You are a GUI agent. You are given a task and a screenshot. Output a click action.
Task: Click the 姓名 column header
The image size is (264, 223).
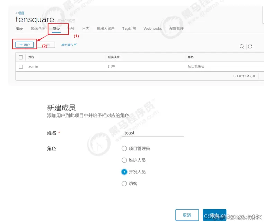coord(31,57)
